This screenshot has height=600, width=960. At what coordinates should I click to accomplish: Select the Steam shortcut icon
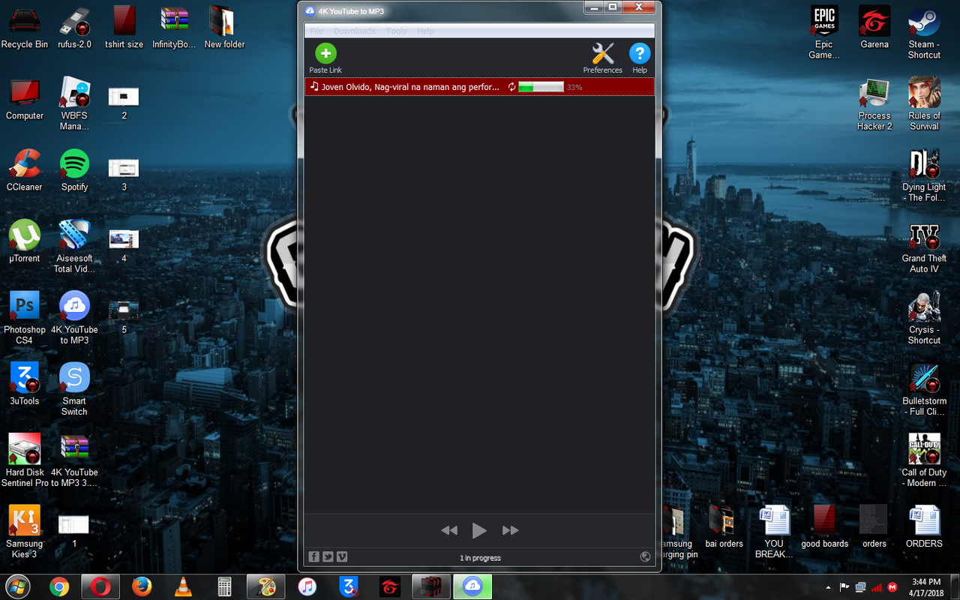924,32
